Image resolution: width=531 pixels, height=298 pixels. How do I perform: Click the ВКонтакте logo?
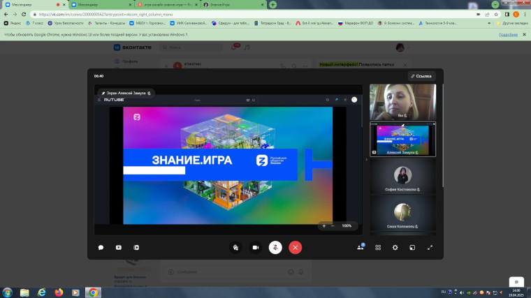133,47
